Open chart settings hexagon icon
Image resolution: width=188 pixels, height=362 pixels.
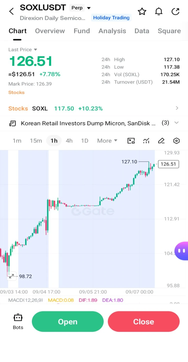pyautogui.click(x=176, y=141)
